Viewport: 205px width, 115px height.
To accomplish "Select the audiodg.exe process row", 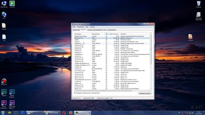I will (x=112, y=43).
